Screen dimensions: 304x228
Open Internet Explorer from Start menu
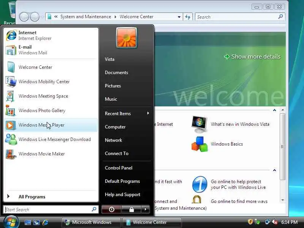[51, 35]
